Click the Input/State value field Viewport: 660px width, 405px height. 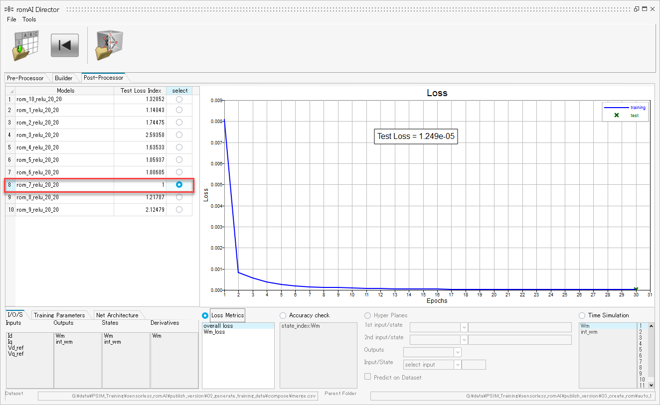(x=474, y=365)
